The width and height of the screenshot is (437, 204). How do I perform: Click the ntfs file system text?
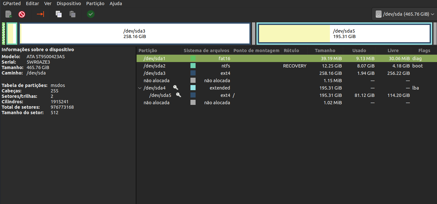point(226,66)
